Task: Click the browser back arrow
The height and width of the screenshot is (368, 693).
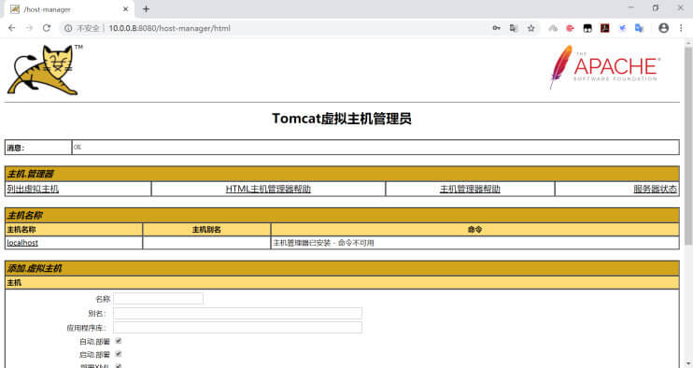Action: (x=12, y=28)
